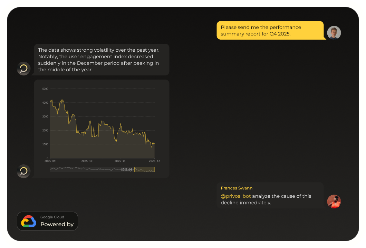Click the chart card in the conversation
The height and width of the screenshot is (248, 366).
point(102,128)
